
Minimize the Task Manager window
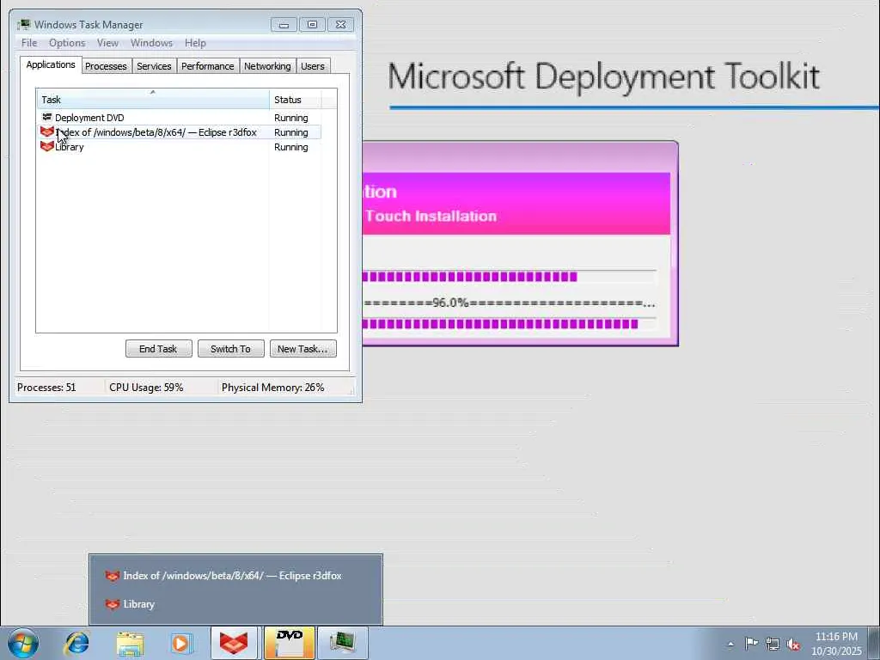pos(284,25)
